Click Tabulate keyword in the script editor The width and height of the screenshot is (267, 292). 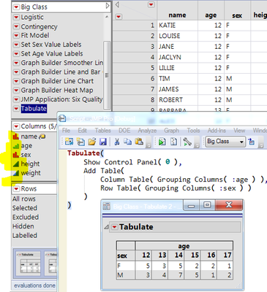(83, 153)
